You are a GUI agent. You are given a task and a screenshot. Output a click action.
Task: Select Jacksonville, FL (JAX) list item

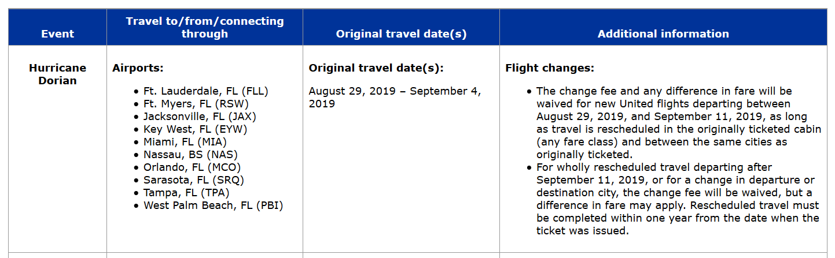(200, 117)
